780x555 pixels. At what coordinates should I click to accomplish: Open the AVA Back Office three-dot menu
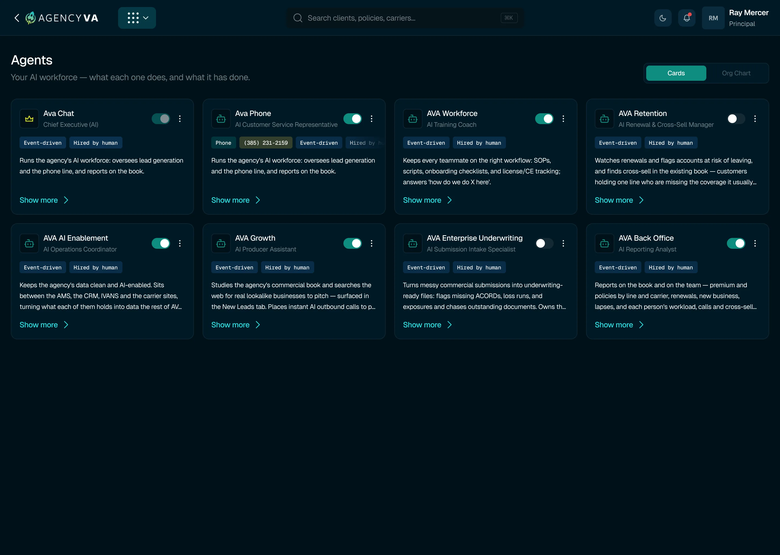(755, 243)
